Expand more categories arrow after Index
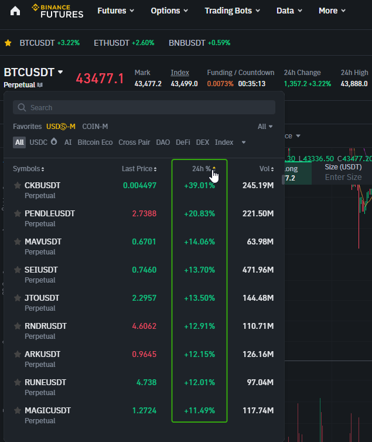Screen dimensions: 372x442 pyautogui.click(x=243, y=142)
